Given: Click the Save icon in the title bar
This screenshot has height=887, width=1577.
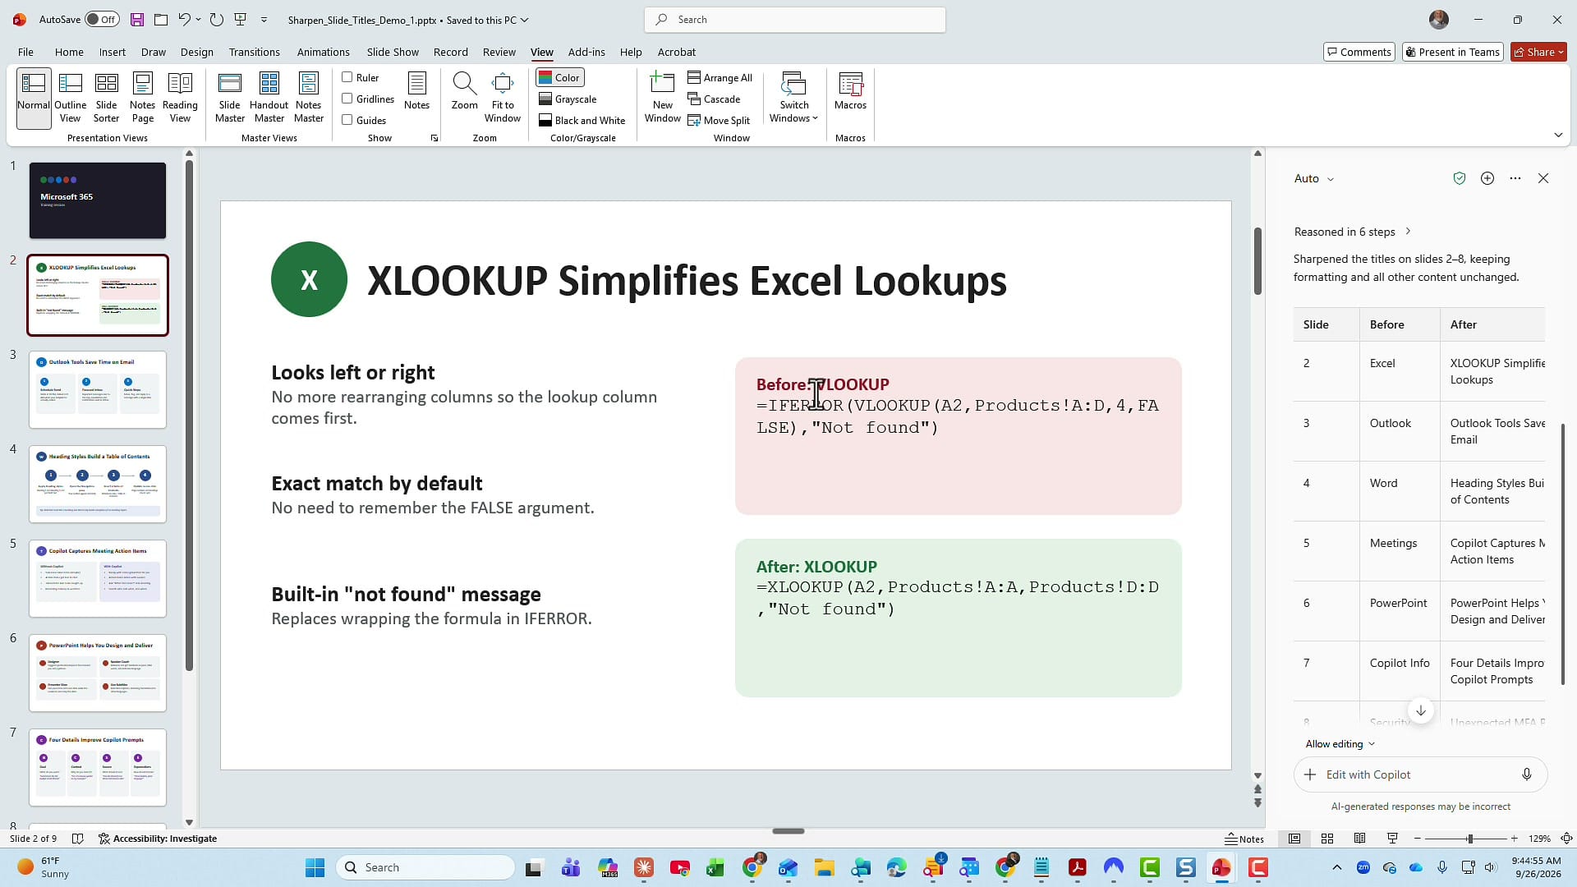Looking at the screenshot, I should 137,20.
